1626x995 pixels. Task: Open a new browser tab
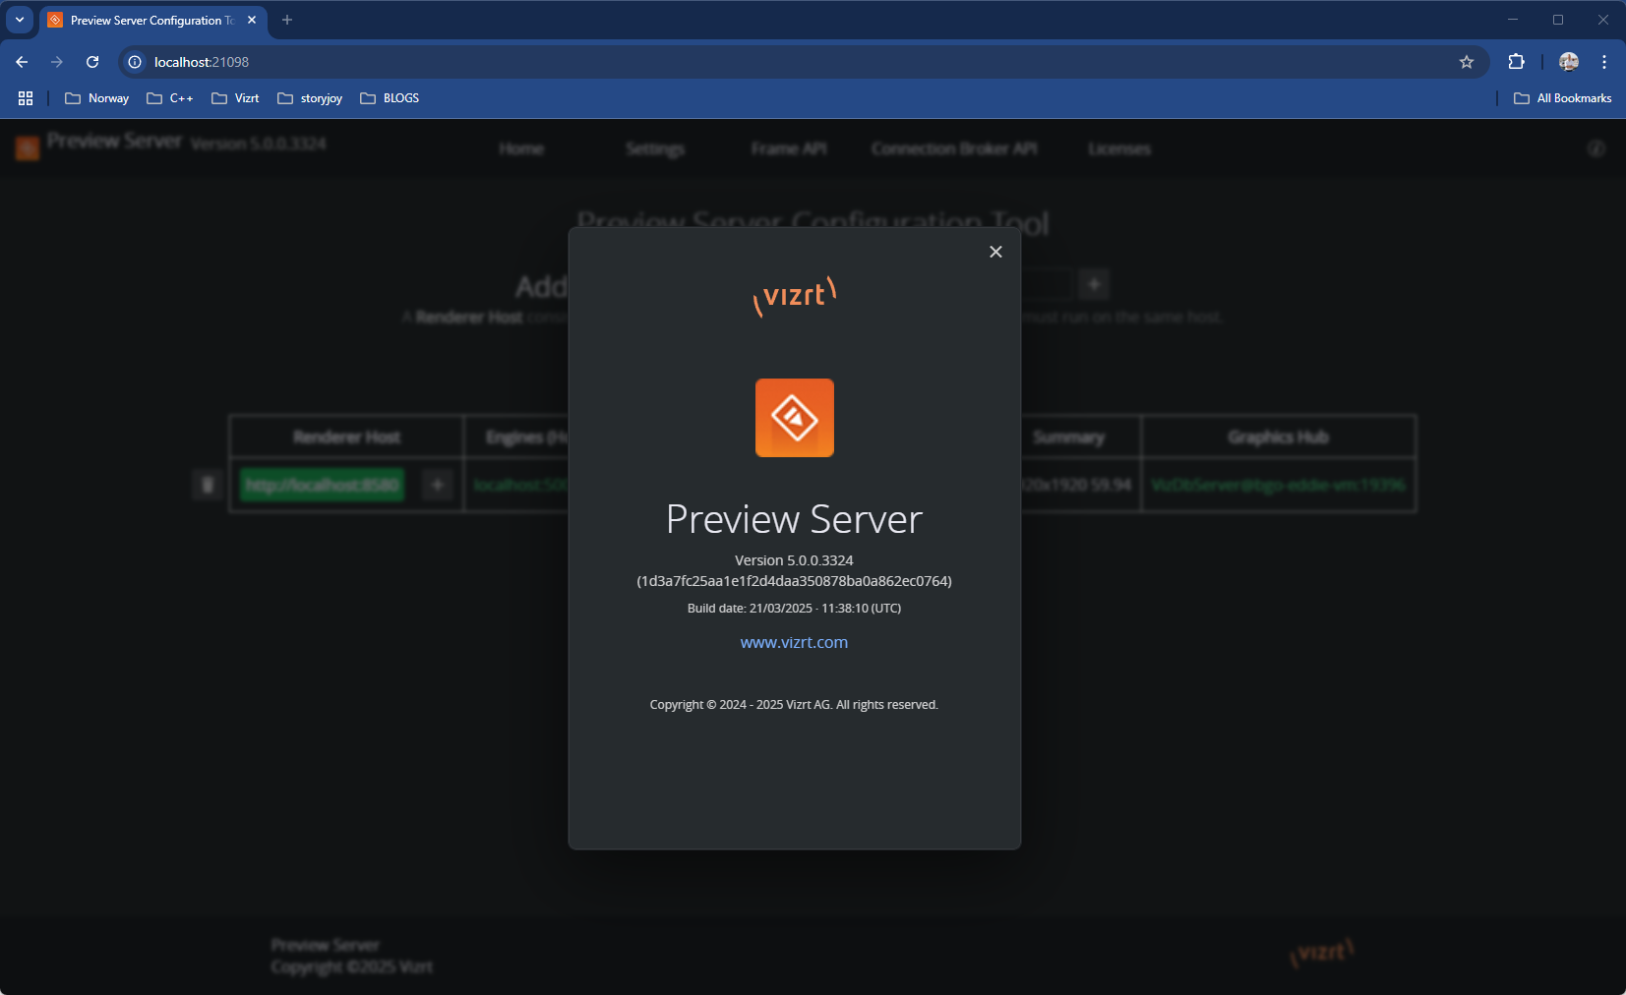(x=287, y=20)
